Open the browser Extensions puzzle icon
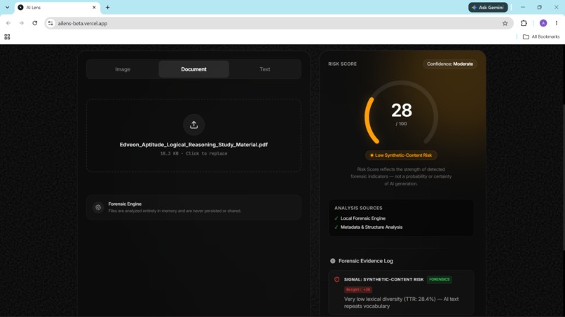This screenshot has width=565, height=317. pos(524,23)
